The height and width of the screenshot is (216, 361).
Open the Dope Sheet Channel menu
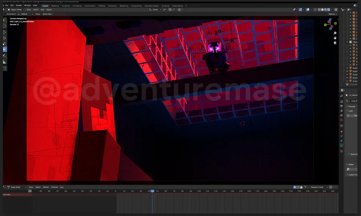(x=54, y=187)
